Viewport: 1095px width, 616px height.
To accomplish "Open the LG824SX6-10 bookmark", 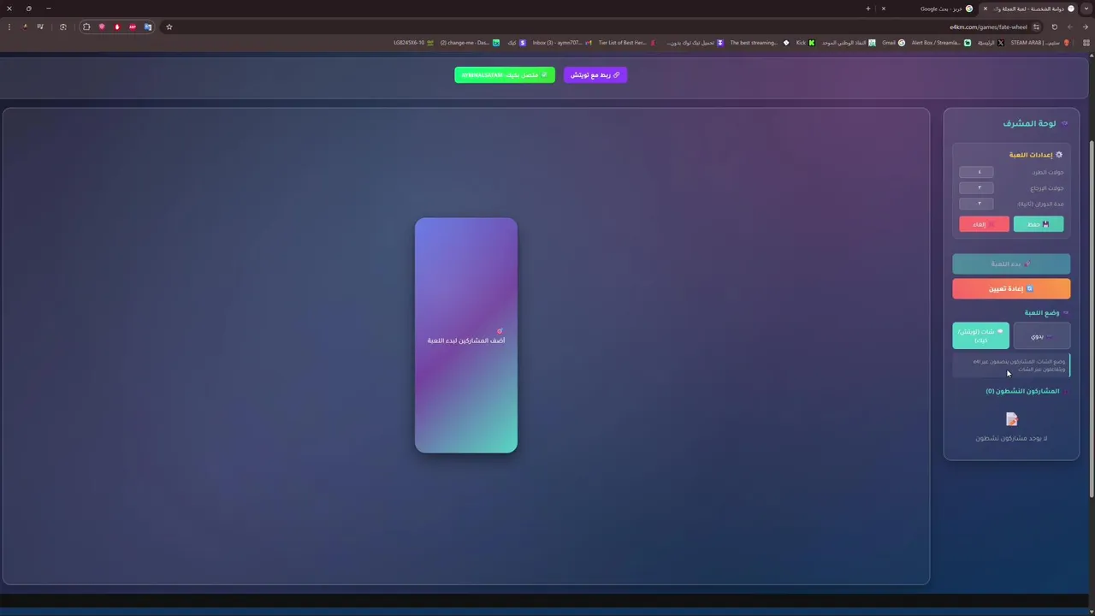I will tap(414, 43).
